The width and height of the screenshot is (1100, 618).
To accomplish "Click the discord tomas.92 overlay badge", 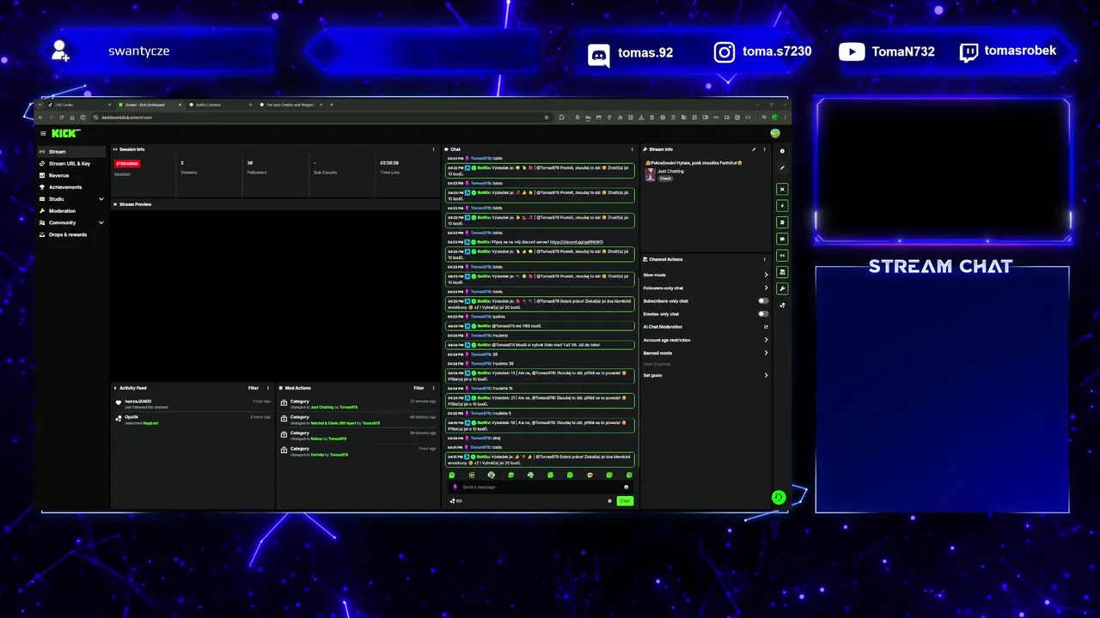I will click(x=630, y=53).
